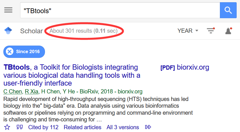Screen dimensions: 240x132
Task: Click "About 301 results" count text
Action: coord(71,31)
